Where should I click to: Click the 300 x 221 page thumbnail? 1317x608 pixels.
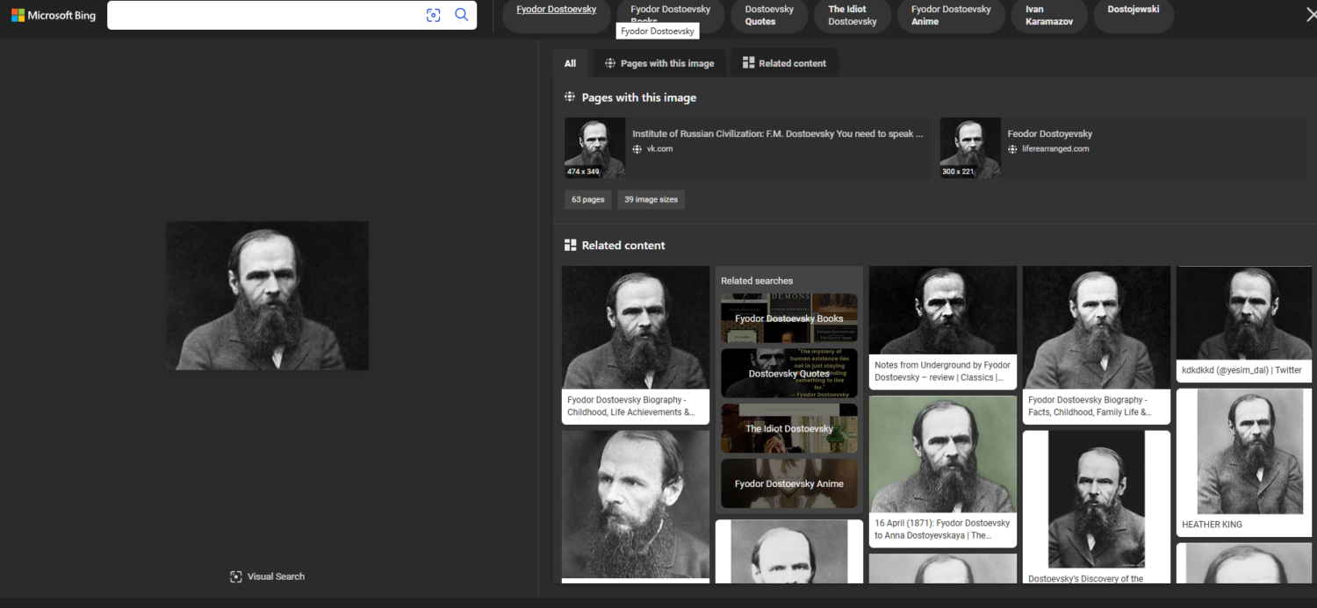[970, 148]
